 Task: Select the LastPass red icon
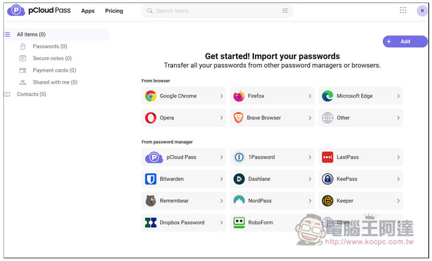[x=327, y=157]
